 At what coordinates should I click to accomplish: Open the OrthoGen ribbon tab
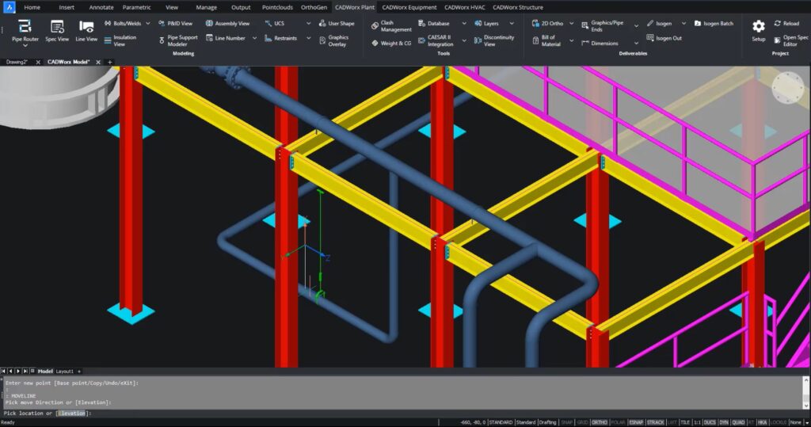tap(314, 7)
